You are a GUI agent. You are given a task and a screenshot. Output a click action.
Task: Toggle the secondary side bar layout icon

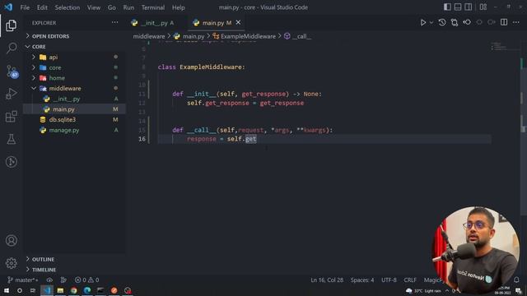tap(468, 7)
